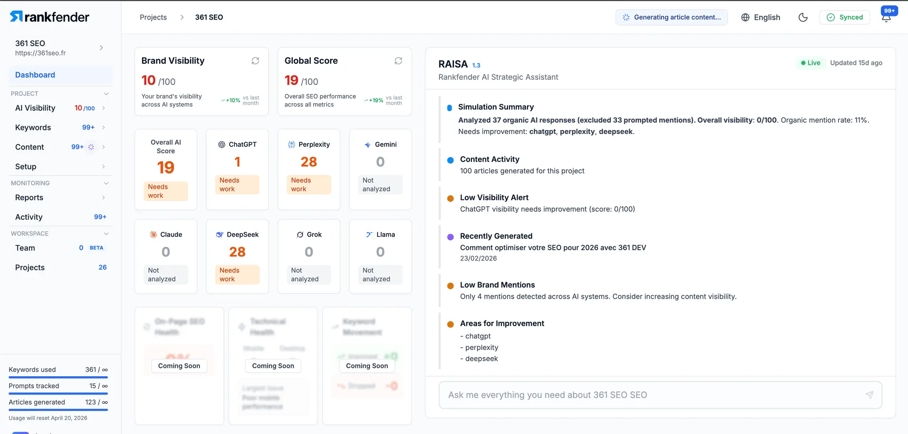Click the blue Simulation Summary bullet
Image resolution: width=908 pixels, height=434 pixels.
tap(450, 108)
